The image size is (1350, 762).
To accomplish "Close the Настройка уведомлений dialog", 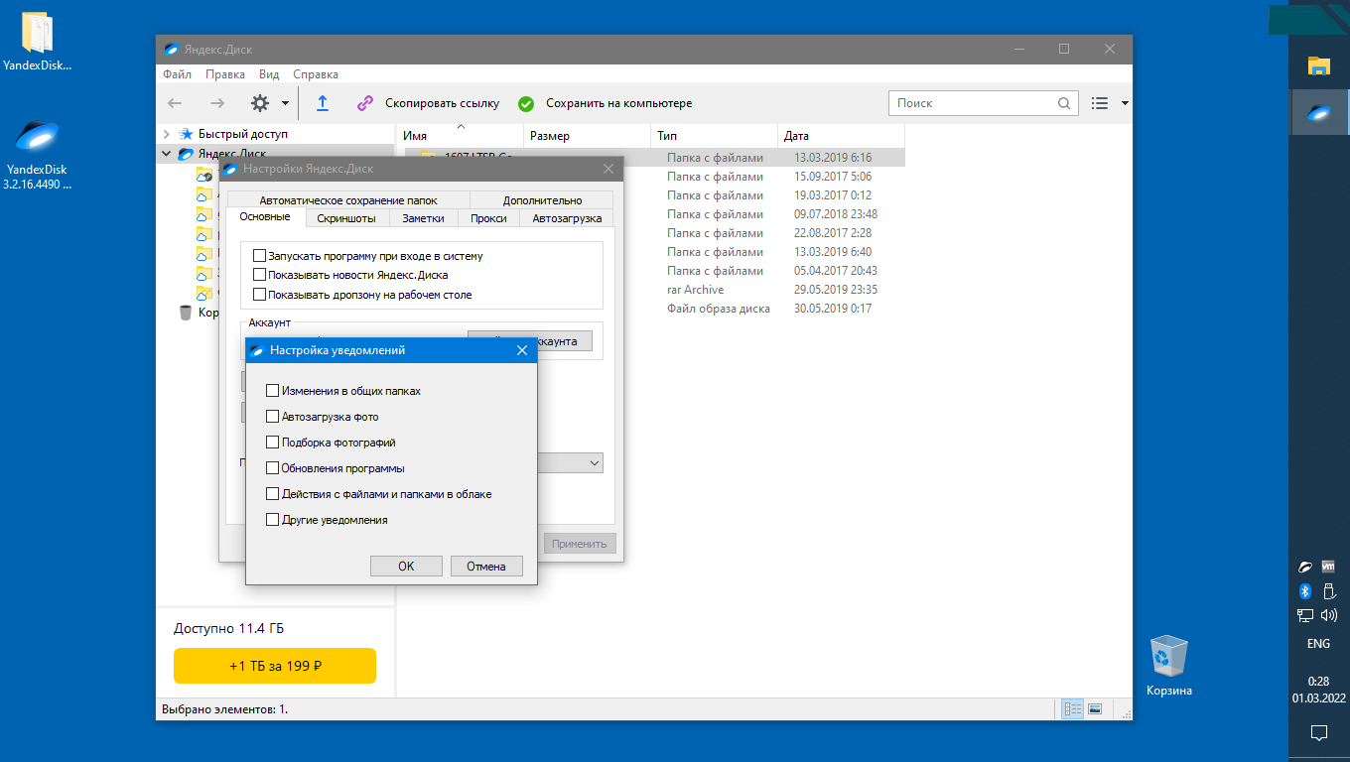I will pyautogui.click(x=522, y=350).
